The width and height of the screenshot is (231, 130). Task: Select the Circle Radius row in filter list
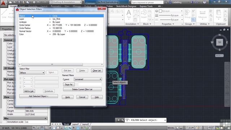[x=61, y=28]
